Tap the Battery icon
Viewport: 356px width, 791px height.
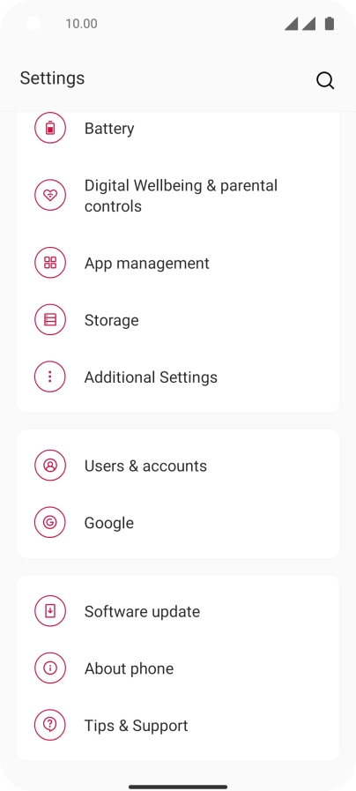point(50,128)
